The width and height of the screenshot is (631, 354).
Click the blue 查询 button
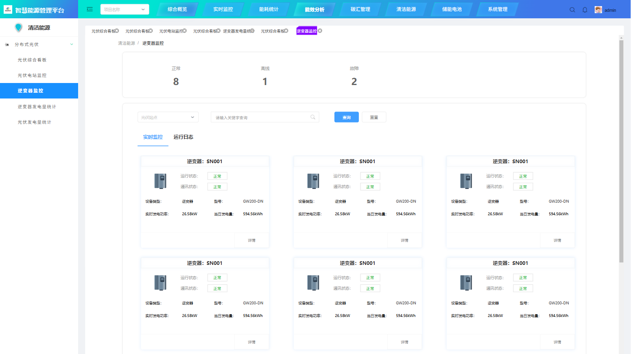point(346,117)
